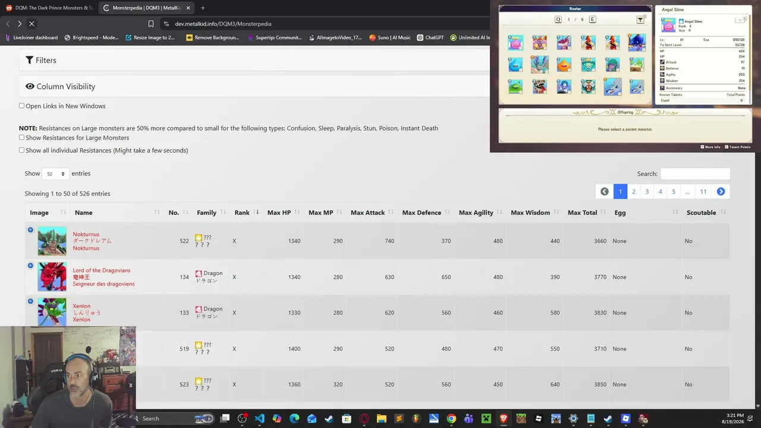761x428 pixels.
Task: Open the Settings gear in the taskbar
Action: [x=573, y=418]
